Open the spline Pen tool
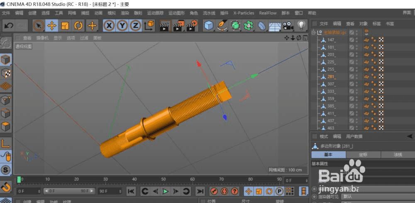 pos(222,26)
